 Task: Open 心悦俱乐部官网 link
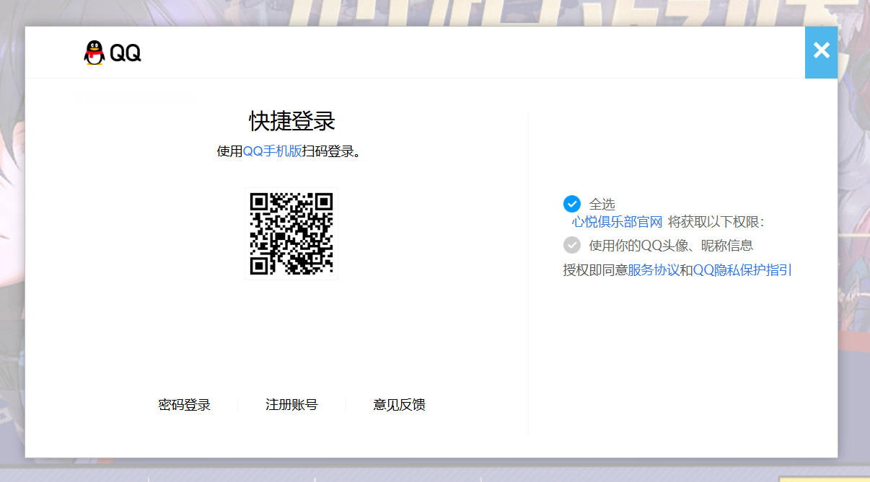[617, 222]
